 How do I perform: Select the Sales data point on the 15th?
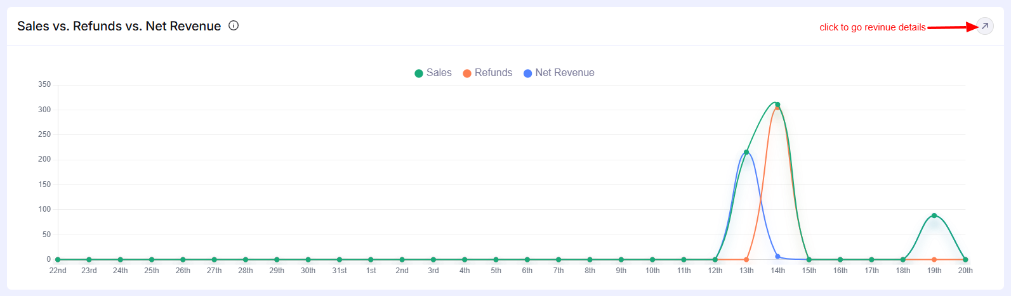click(809, 259)
